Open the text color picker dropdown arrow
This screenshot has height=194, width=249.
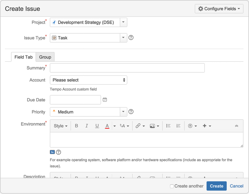tap(114, 126)
